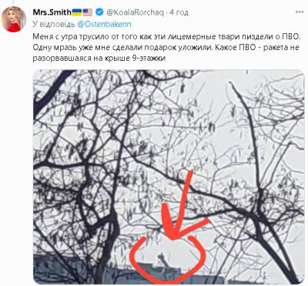308x286 pixels.
Task: Open Mrs.Smith's profile avatar
Action: [x=14, y=19]
